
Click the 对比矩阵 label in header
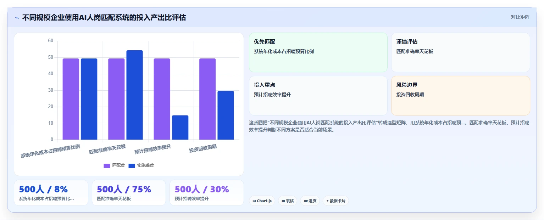(x=520, y=17)
